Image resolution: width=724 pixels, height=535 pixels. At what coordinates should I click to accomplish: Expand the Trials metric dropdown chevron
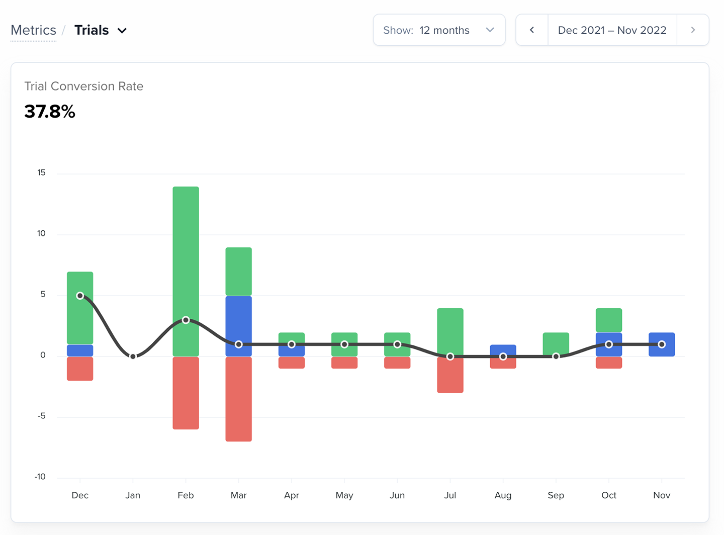[122, 31]
